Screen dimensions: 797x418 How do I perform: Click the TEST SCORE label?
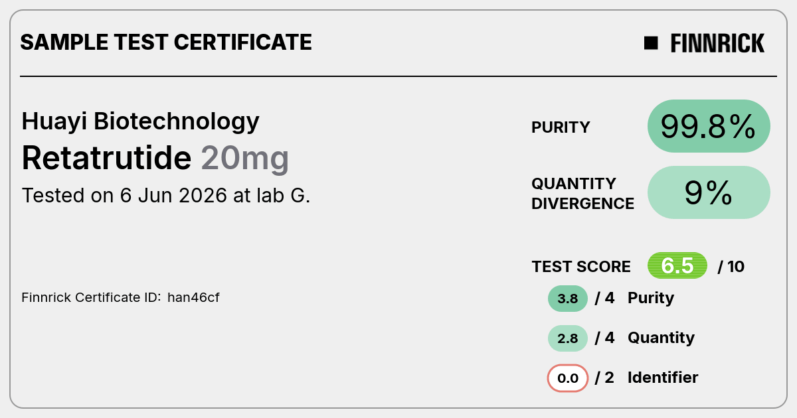(581, 267)
